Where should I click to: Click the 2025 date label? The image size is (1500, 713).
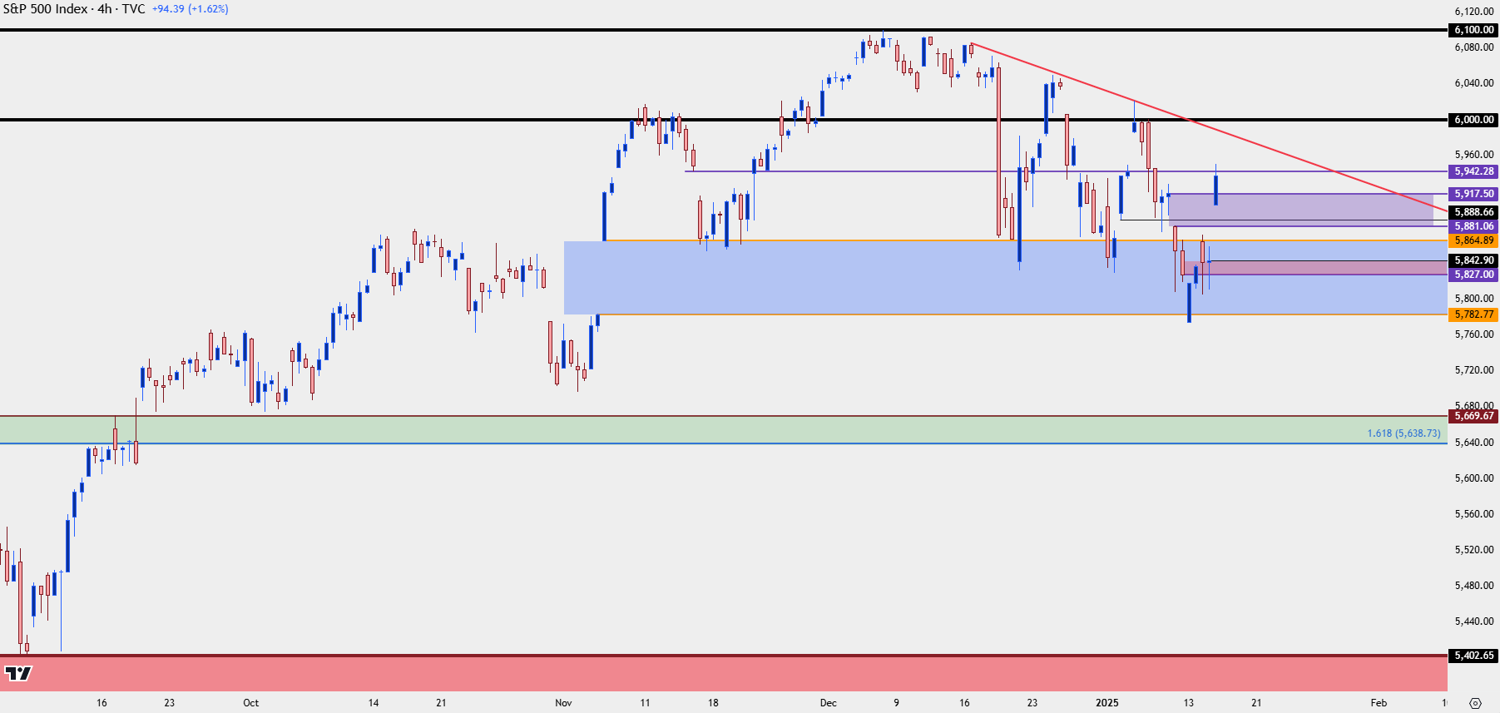tap(1106, 703)
